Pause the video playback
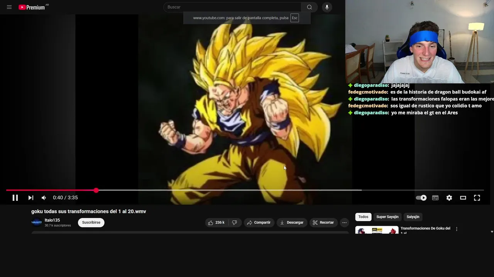 [x=15, y=198]
